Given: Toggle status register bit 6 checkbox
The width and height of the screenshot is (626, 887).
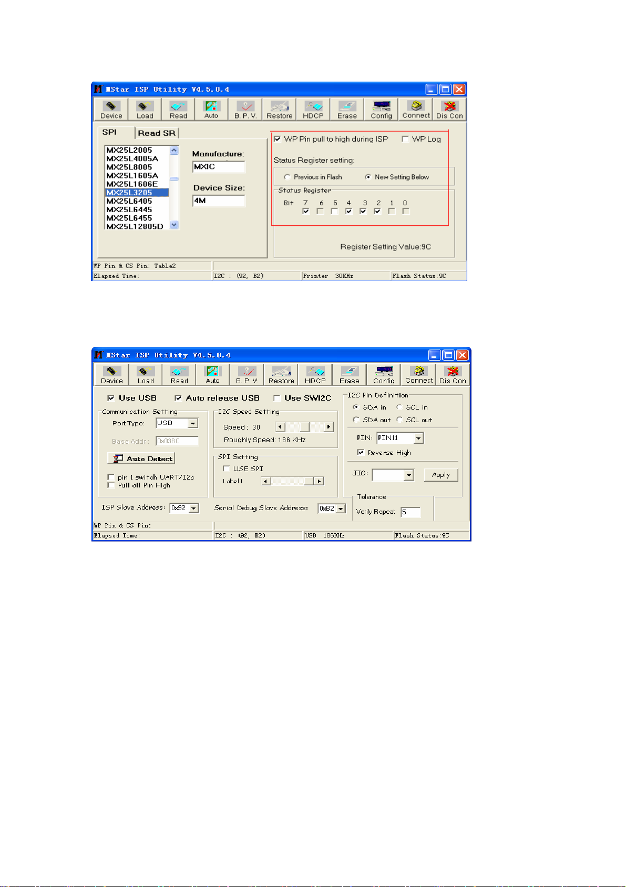Looking at the screenshot, I should 320,211.
